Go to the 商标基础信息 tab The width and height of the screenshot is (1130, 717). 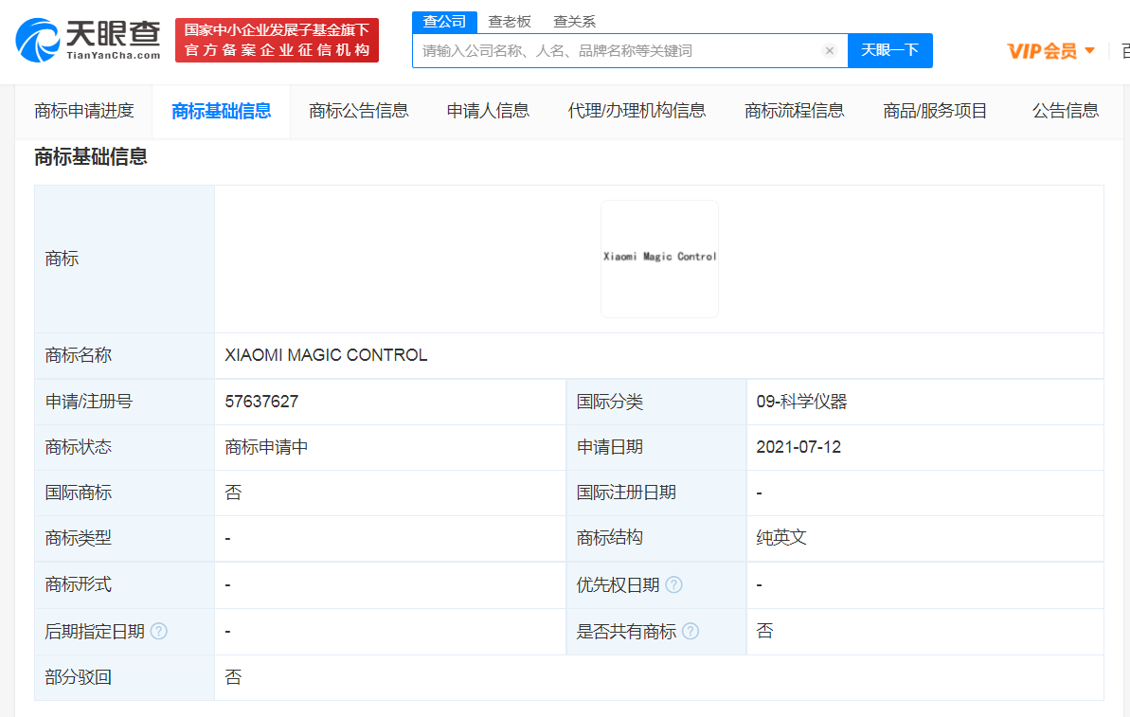(222, 111)
